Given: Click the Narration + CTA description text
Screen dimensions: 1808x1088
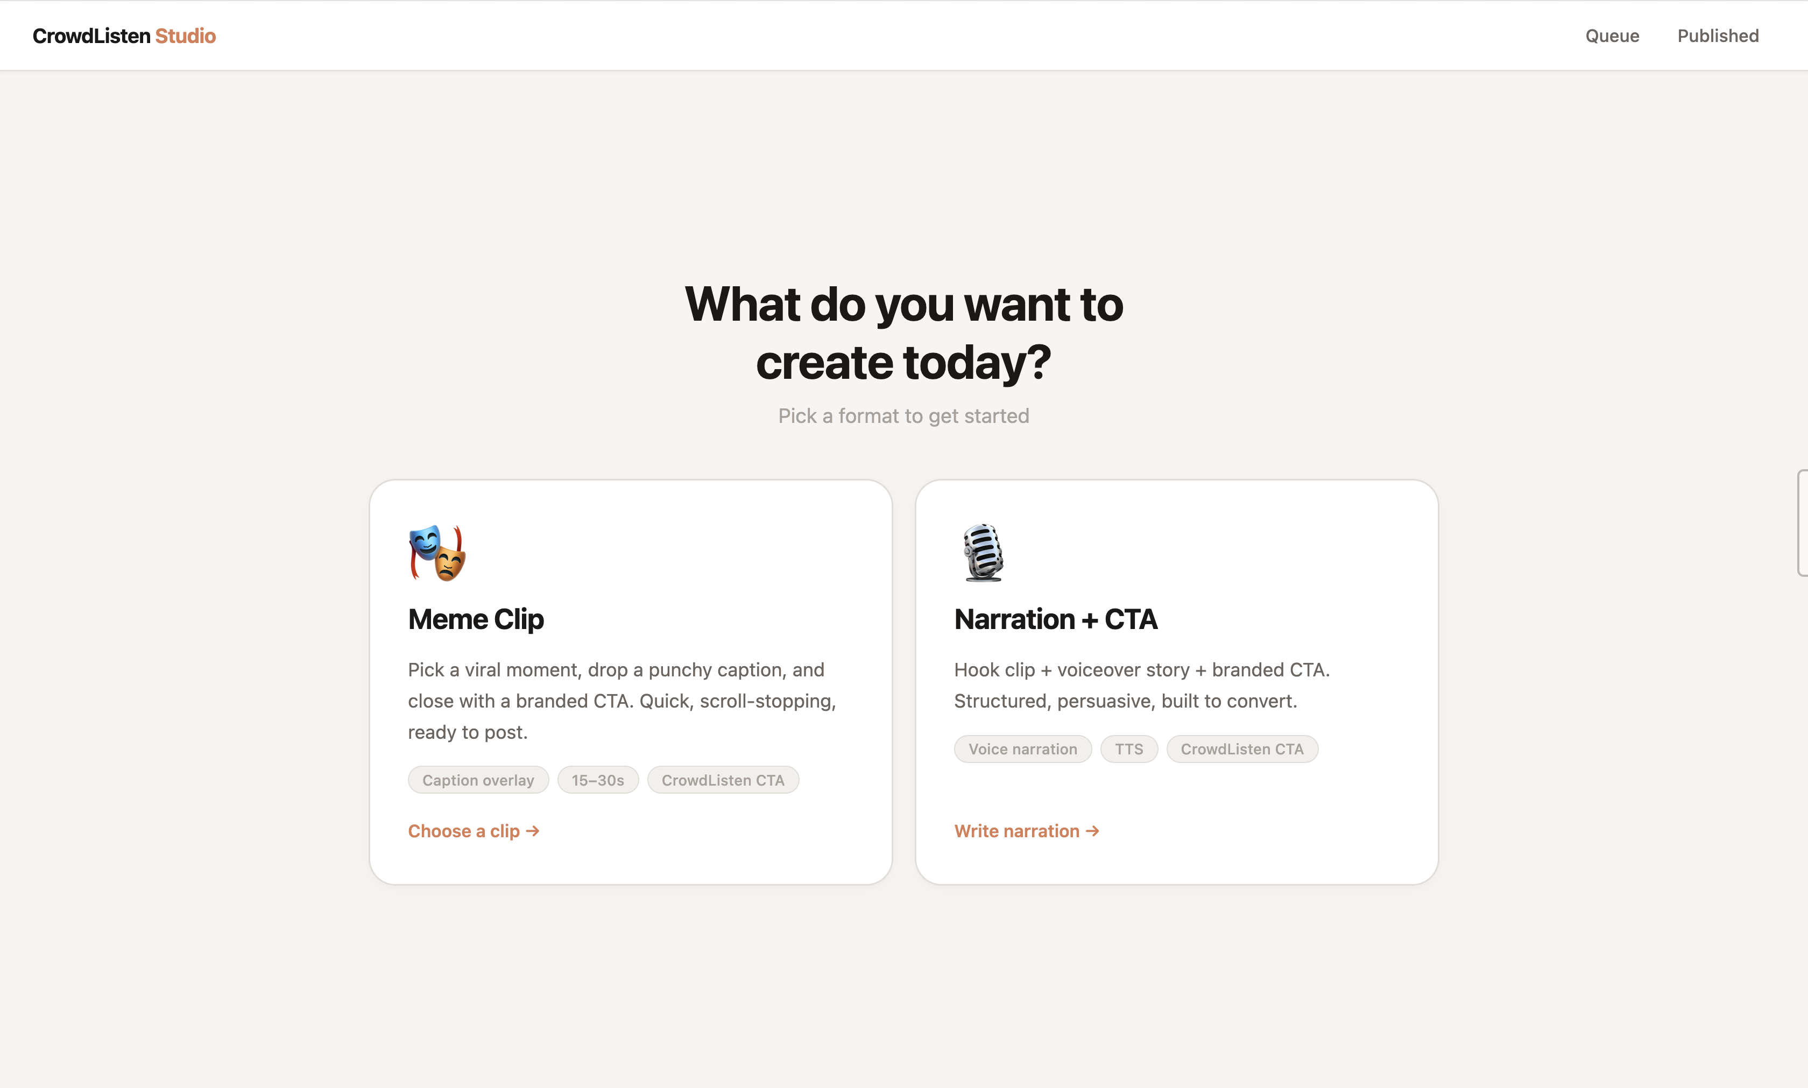Looking at the screenshot, I should (1141, 686).
